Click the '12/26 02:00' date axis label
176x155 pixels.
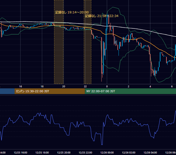[129, 152]
